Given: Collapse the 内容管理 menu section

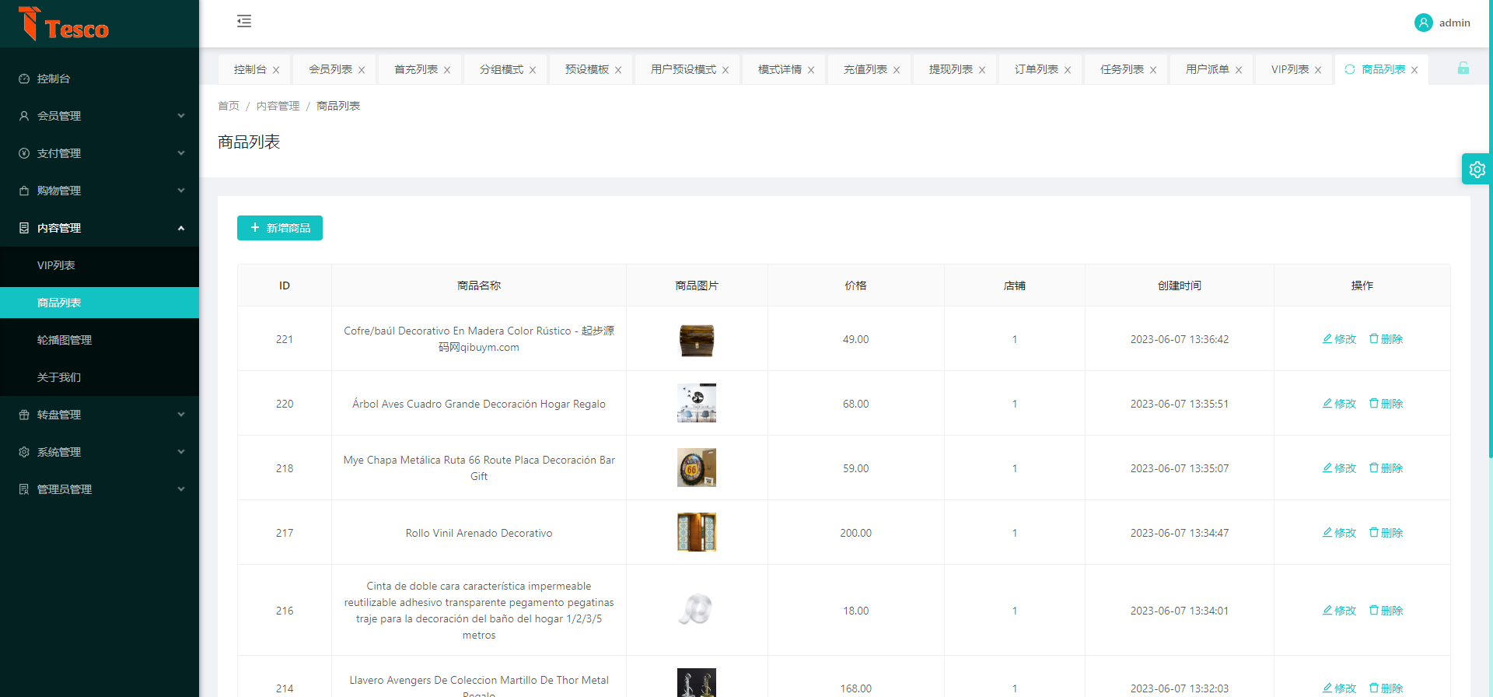Looking at the screenshot, I should (x=100, y=228).
